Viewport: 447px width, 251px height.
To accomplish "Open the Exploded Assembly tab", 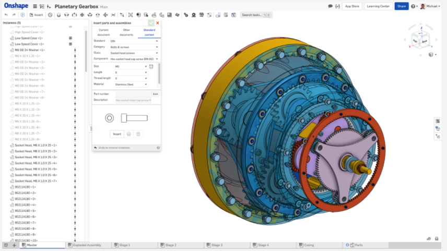I will pos(87,245).
